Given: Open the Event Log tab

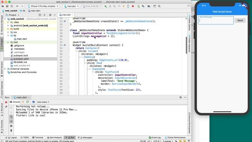Looking at the screenshot, I should point(155,138).
